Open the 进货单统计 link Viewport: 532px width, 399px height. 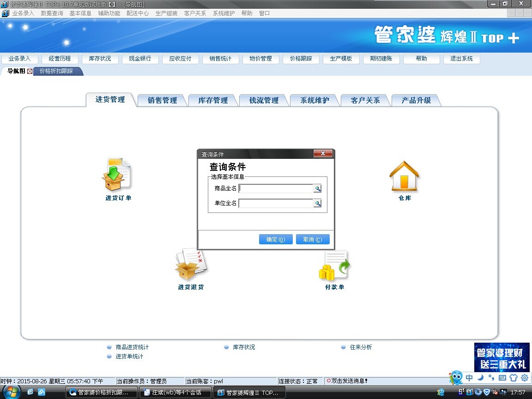click(x=129, y=356)
